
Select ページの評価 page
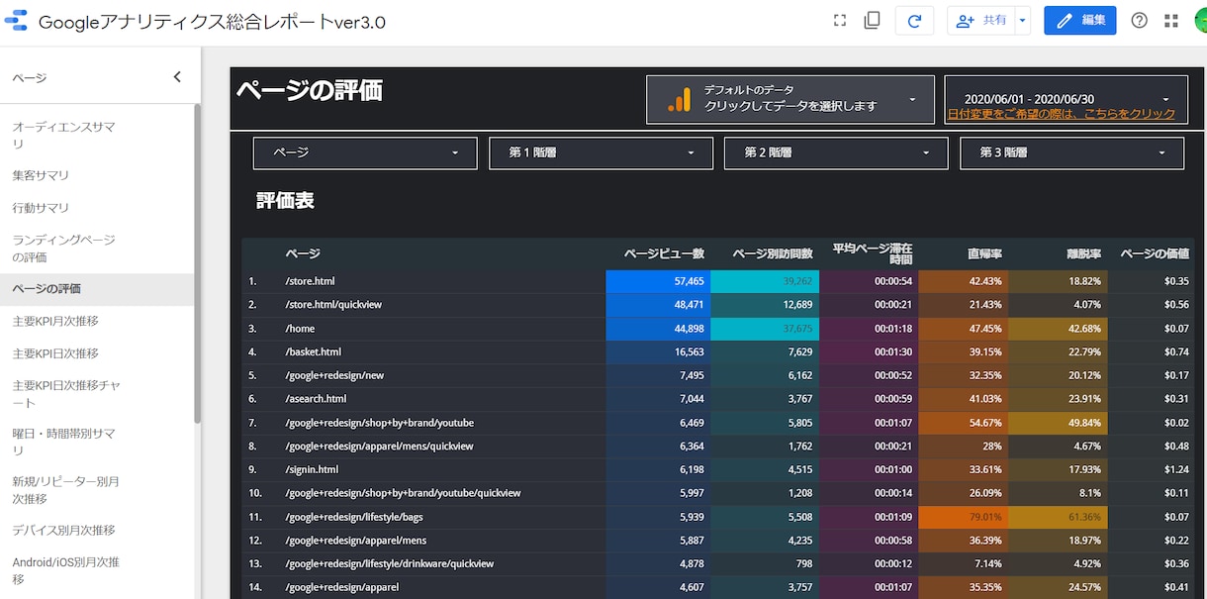(97, 289)
